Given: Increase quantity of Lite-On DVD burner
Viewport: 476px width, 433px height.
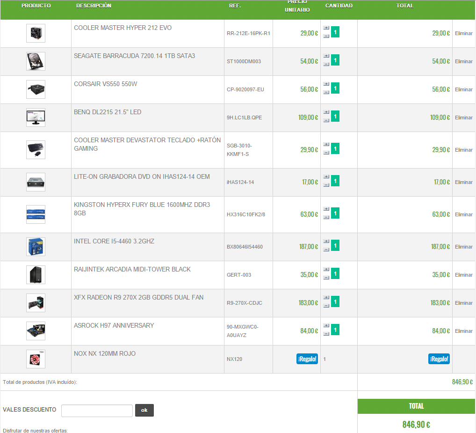Looking at the screenshot, I should (x=326, y=176).
